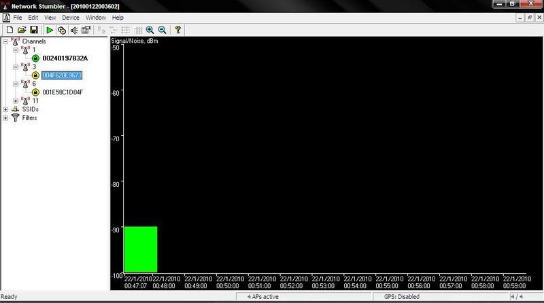Select the SSIDs tree item
Screen dimensions: 544x303
coord(30,109)
